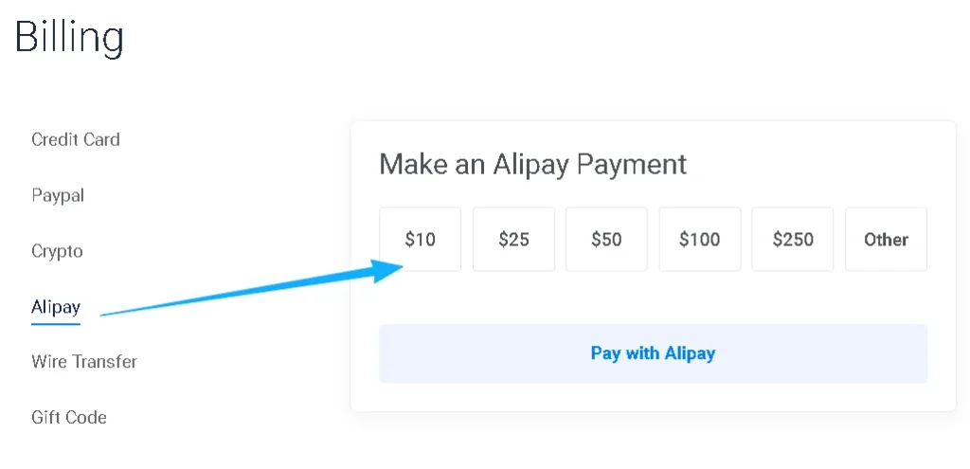Image resolution: width=970 pixels, height=469 pixels.
Task: Choose the $10 payment amount
Action: (420, 239)
